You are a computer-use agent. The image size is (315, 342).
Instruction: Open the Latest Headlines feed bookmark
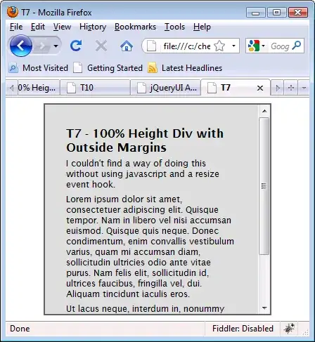(185, 68)
